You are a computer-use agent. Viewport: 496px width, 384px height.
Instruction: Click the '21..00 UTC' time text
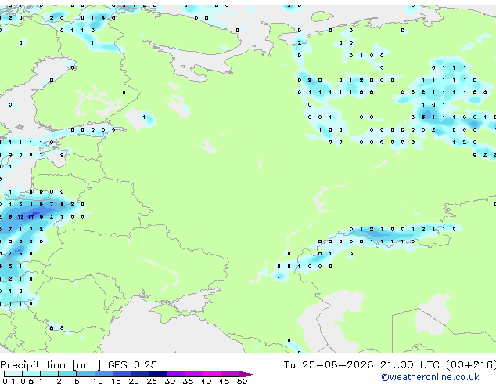click(x=410, y=365)
